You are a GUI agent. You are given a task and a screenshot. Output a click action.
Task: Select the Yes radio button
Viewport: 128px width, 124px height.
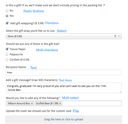(7, 16)
